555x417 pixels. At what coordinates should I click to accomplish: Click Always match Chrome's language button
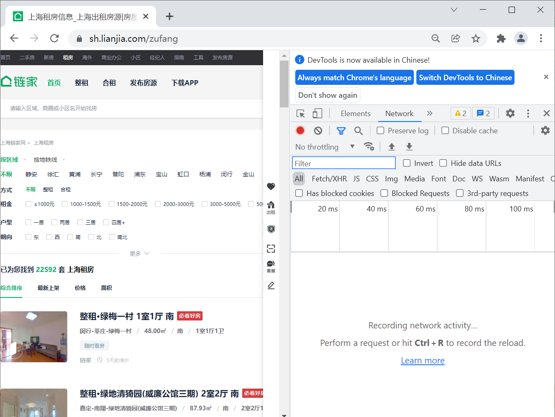click(355, 77)
